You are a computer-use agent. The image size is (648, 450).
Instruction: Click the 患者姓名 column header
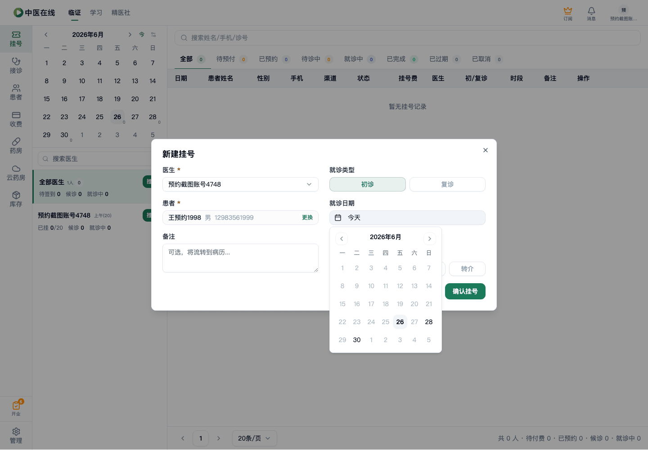tap(220, 78)
